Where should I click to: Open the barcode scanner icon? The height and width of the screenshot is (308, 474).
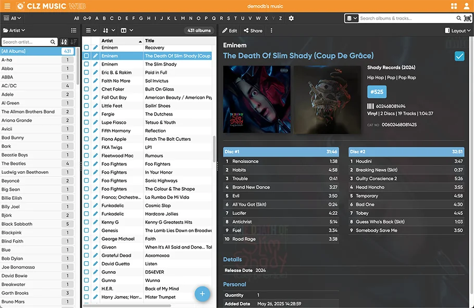click(x=467, y=18)
